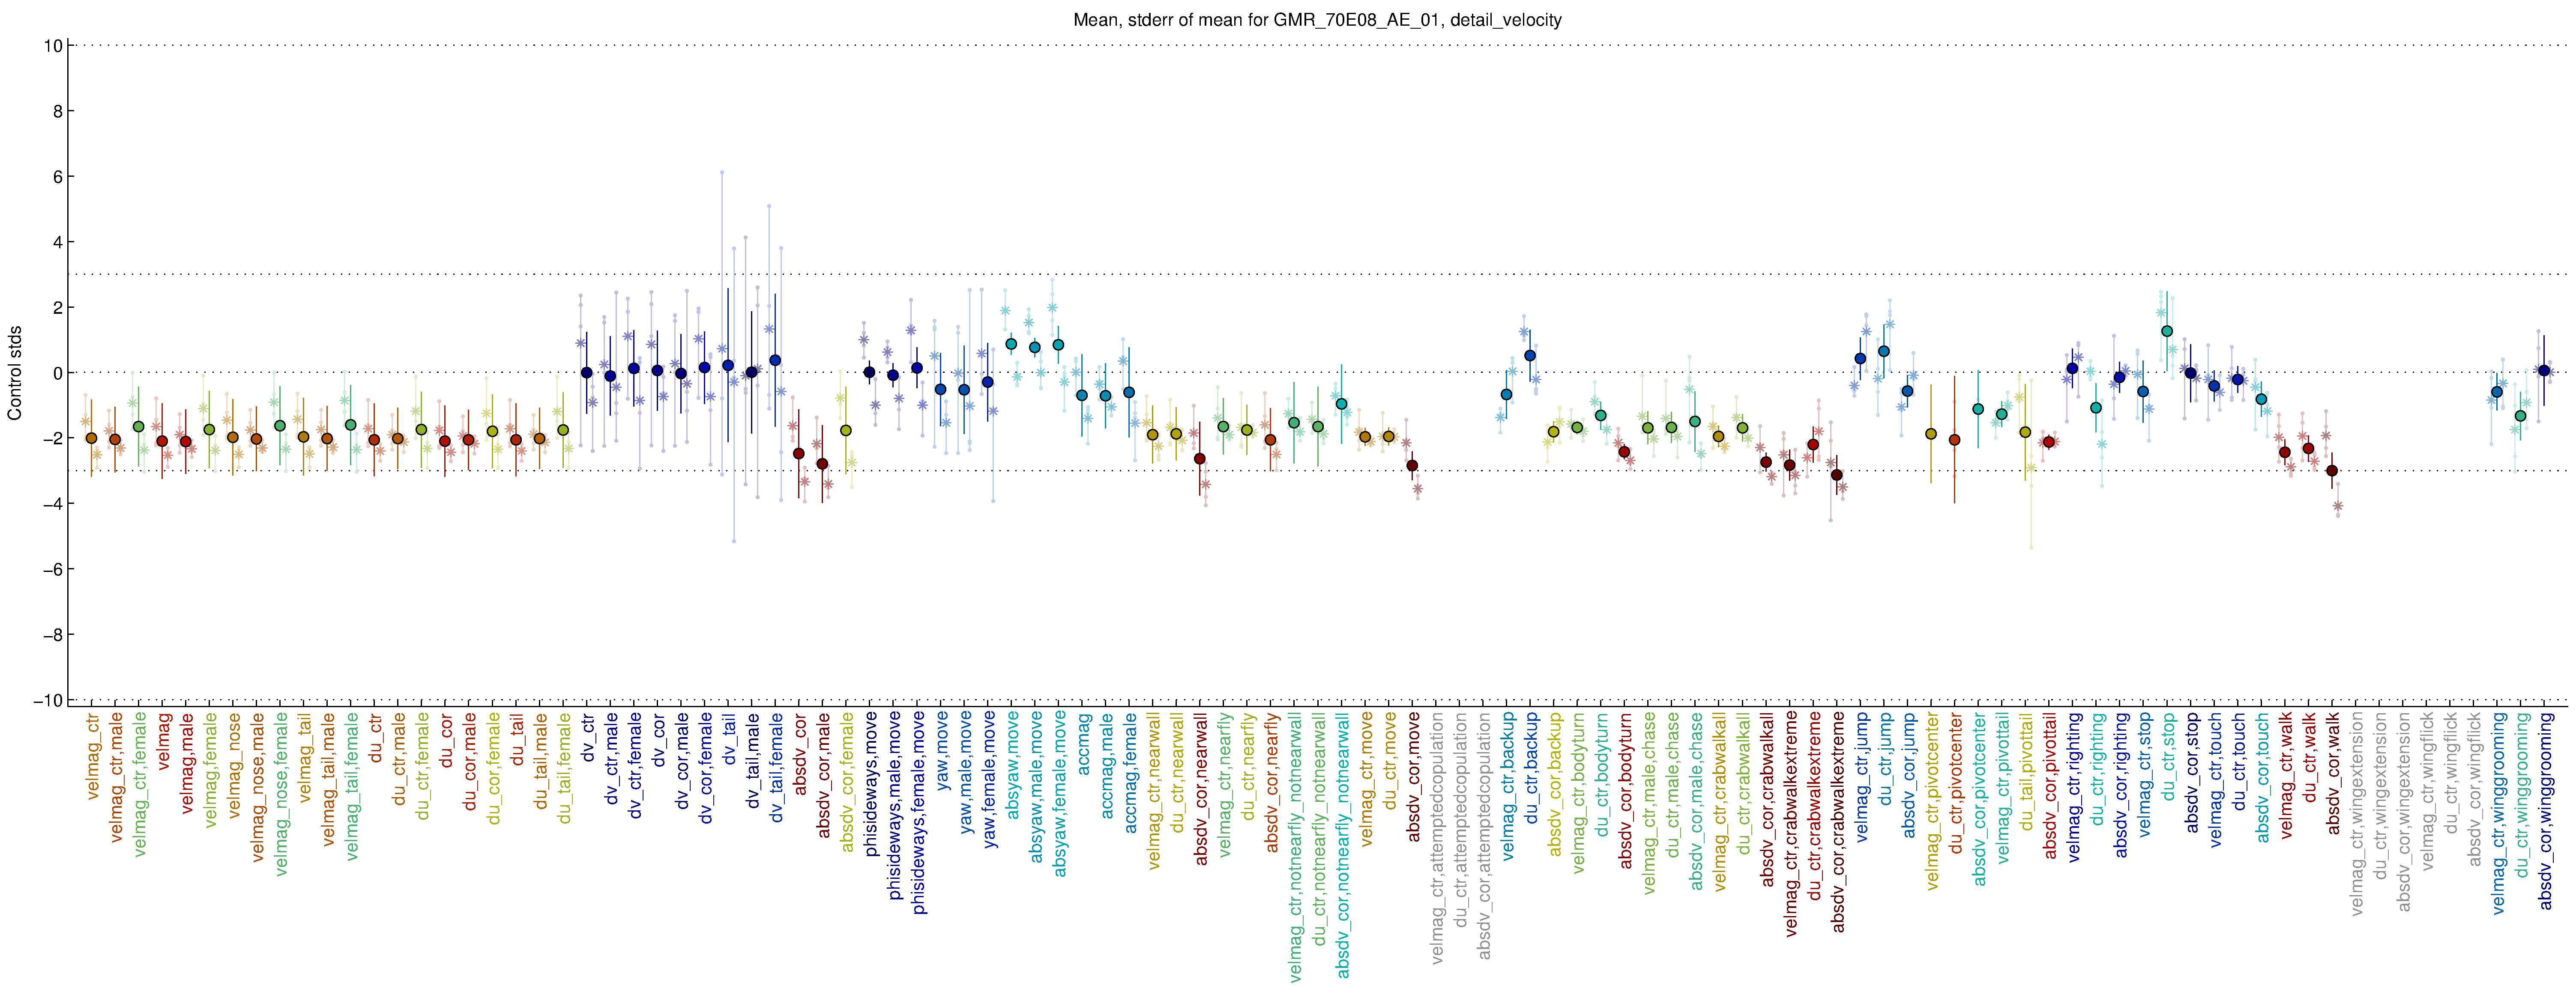Select x-axis label 'absyaw,male,move'
The image size is (2576, 988).
[1035, 787]
